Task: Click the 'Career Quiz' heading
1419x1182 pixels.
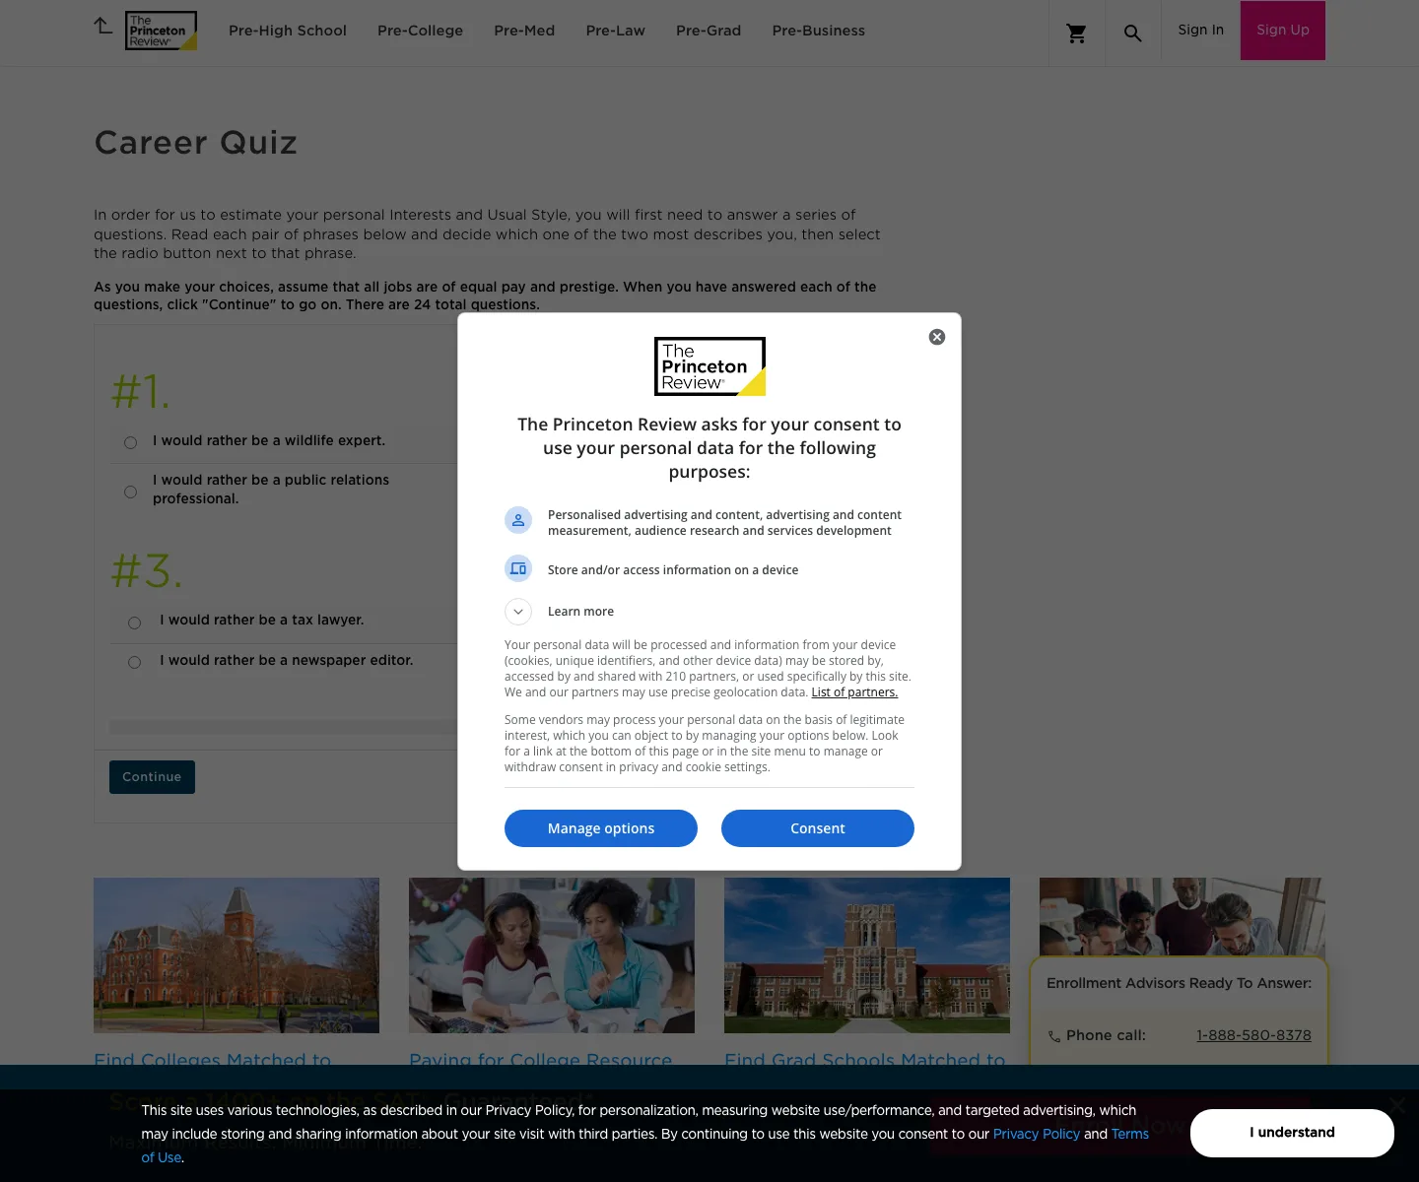Action: 196,143
